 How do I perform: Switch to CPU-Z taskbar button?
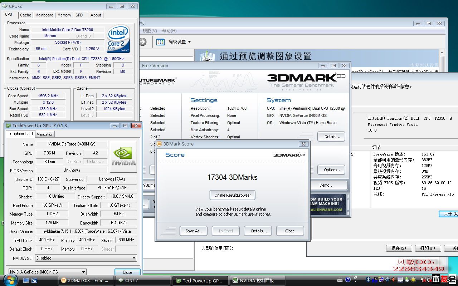tap(143, 281)
